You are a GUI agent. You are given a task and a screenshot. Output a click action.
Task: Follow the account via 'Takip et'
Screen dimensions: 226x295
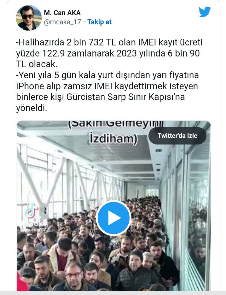[100, 22]
